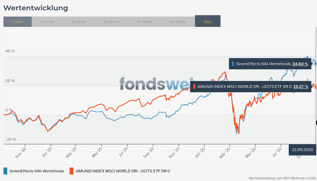This screenshot has width=317, height=181.
Task: Toggle AMUNDI INDEX MSCI WORLD legend label
Action: click(x=123, y=171)
